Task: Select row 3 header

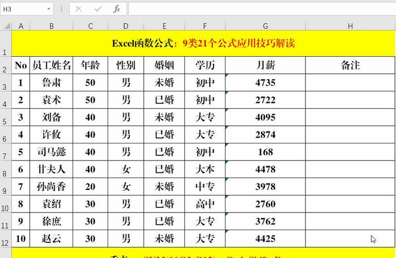Action: click(x=6, y=83)
